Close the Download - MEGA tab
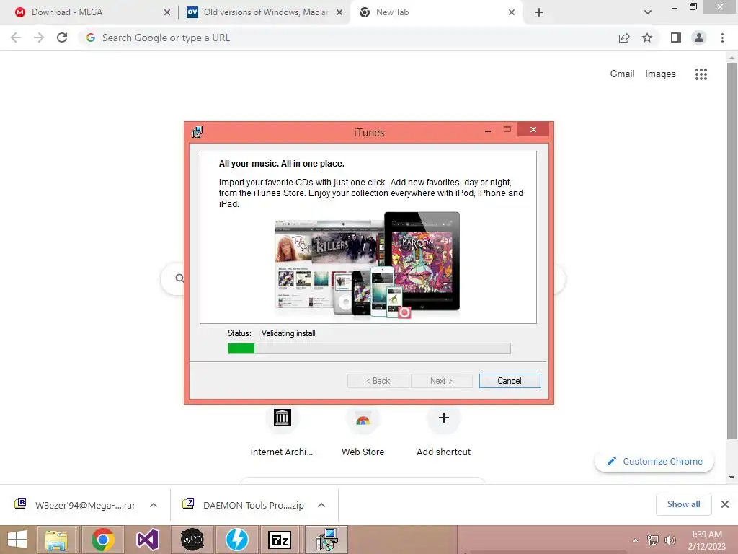The height and width of the screenshot is (554, 738). coord(167,12)
